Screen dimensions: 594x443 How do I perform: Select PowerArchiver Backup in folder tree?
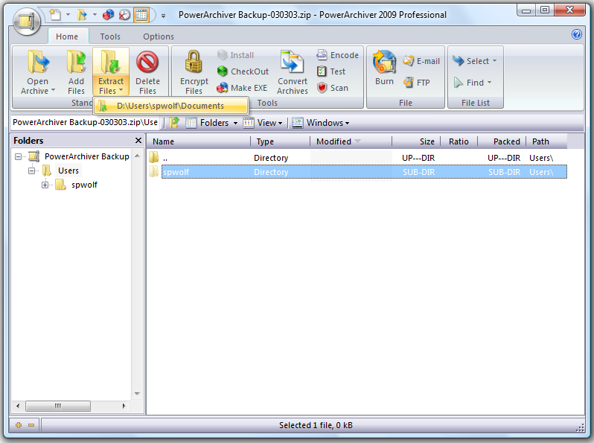pyautogui.click(x=87, y=156)
